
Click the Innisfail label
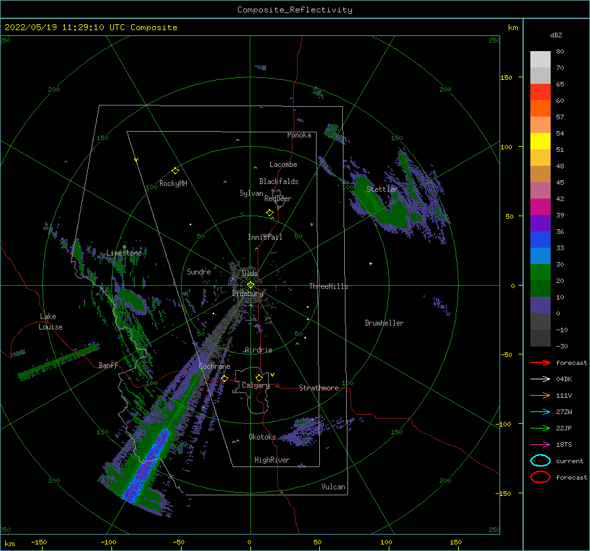point(265,237)
